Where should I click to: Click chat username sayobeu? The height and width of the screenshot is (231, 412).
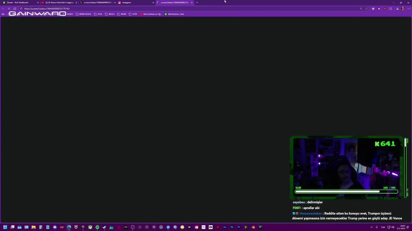point(299,202)
